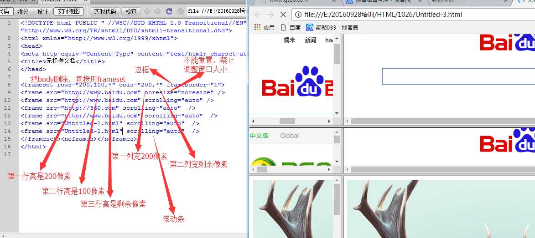535x238 pixels.
Task: Click the <frameset rows="200,100,*" code line
Action: click(123, 85)
